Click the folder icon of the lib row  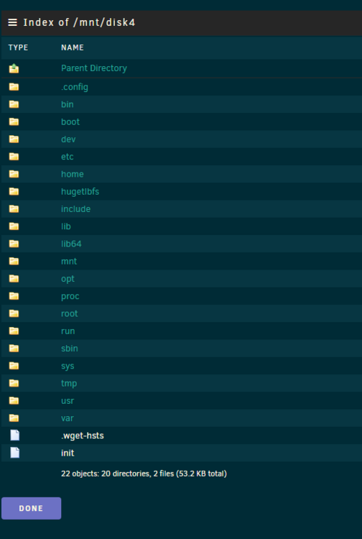tap(14, 226)
